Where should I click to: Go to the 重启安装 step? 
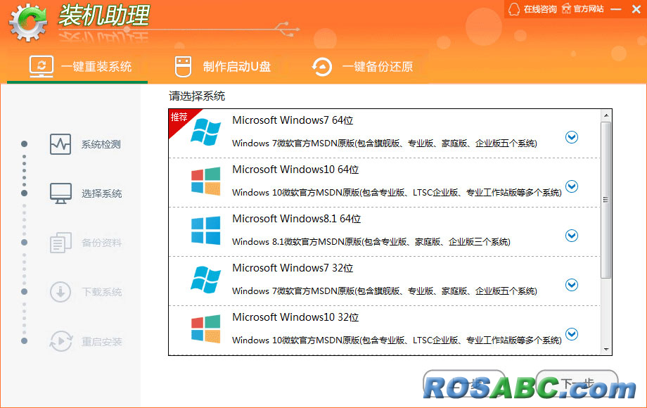coord(101,342)
